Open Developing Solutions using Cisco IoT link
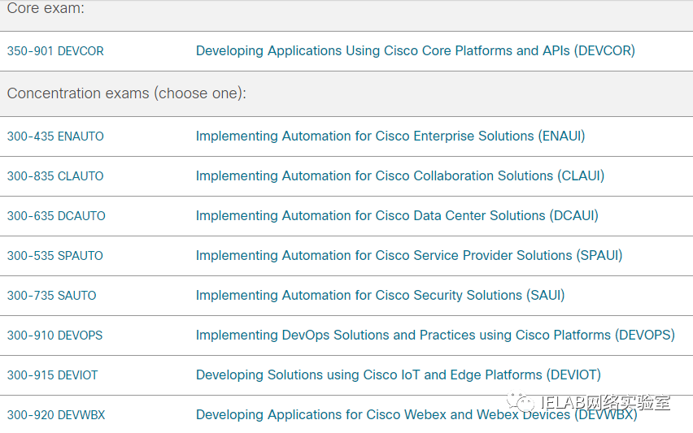 (399, 375)
